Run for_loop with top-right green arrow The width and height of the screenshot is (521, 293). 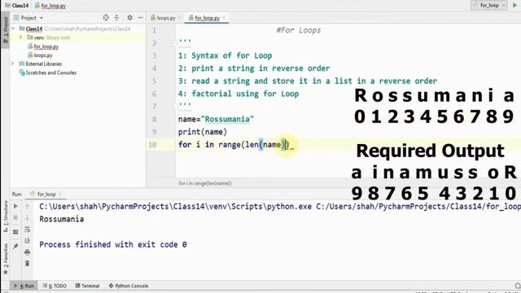[x=515, y=5]
